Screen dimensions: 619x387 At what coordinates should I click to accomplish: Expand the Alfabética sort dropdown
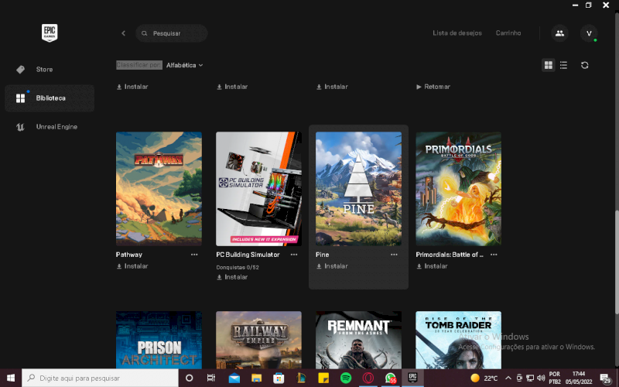[x=184, y=65]
